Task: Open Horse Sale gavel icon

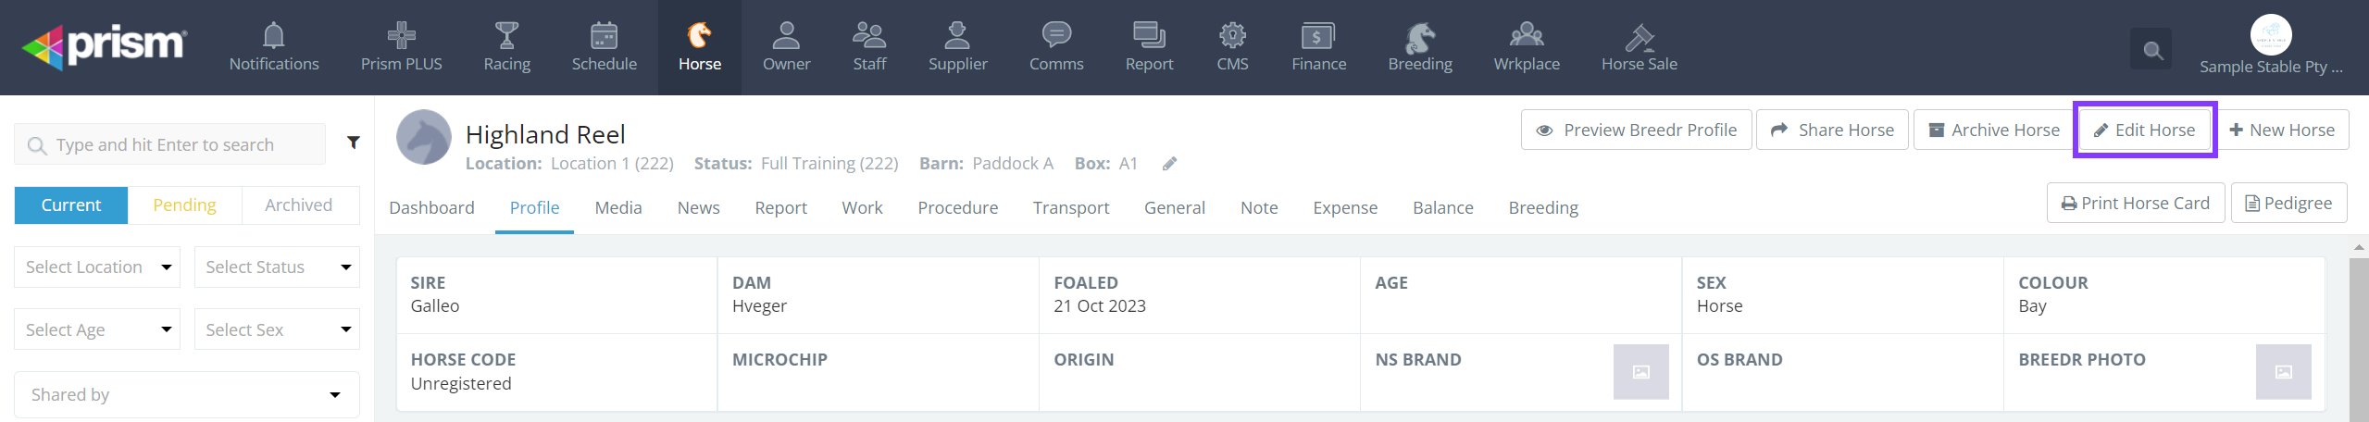Action: point(1639,37)
